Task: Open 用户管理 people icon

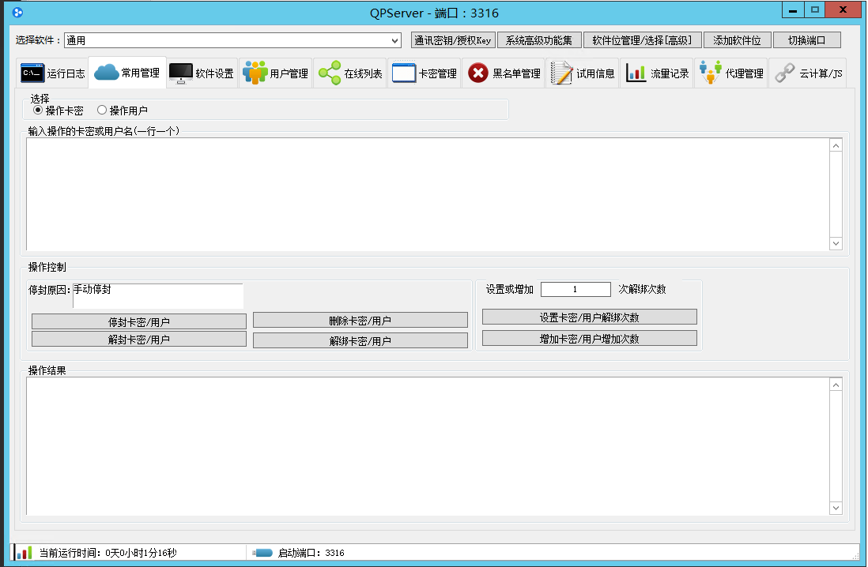Action: 255,73
